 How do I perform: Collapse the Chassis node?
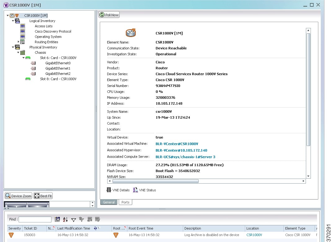tap(18, 53)
